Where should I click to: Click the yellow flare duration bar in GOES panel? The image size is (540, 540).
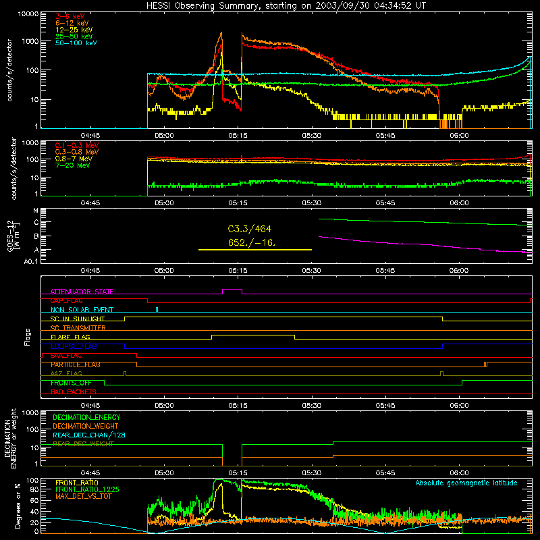tap(255, 250)
